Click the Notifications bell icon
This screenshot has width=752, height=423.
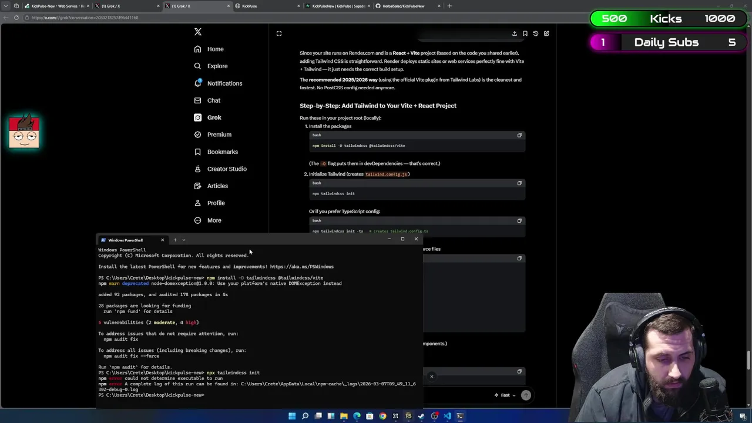(x=198, y=83)
